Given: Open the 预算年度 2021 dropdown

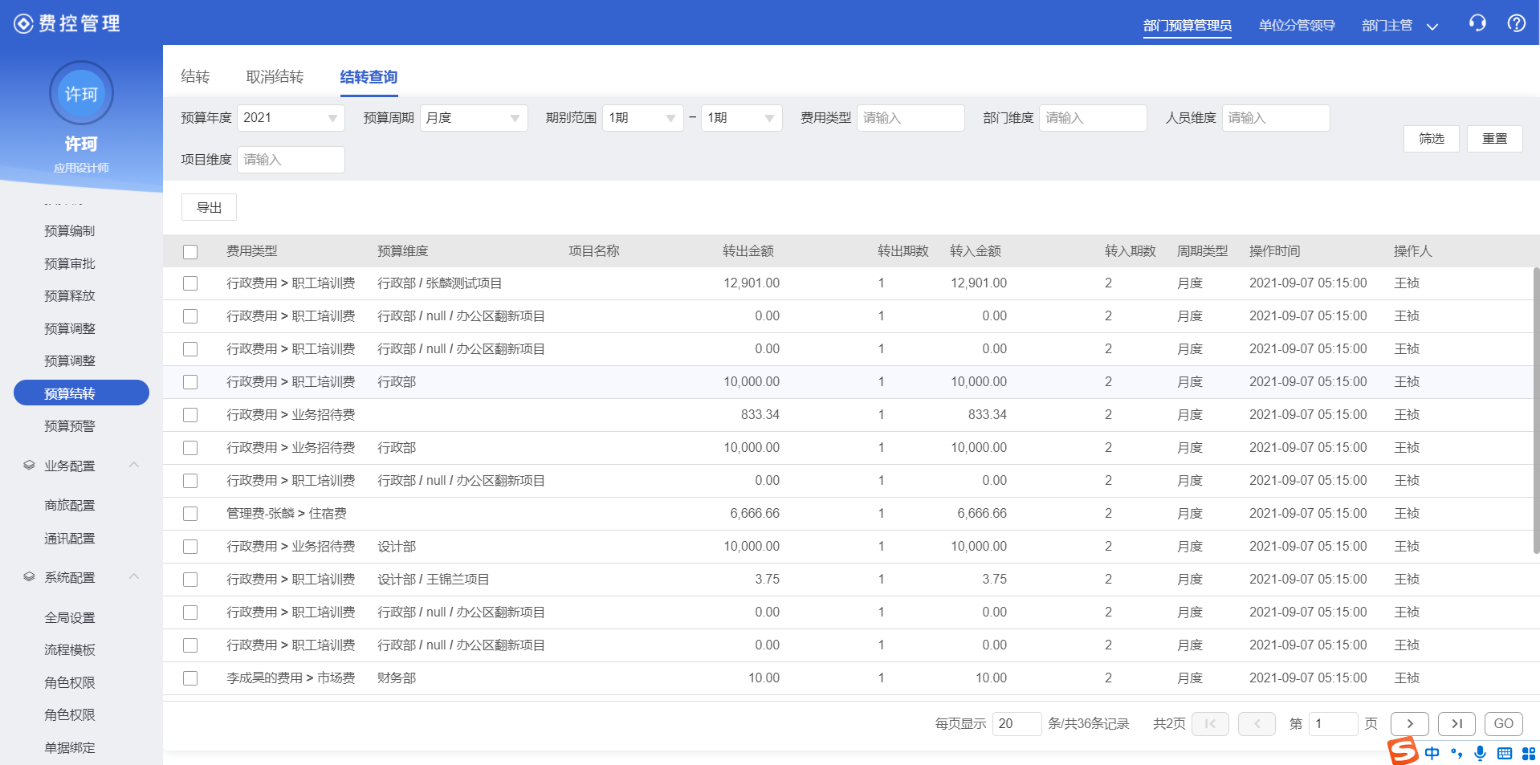Looking at the screenshot, I should pyautogui.click(x=291, y=118).
